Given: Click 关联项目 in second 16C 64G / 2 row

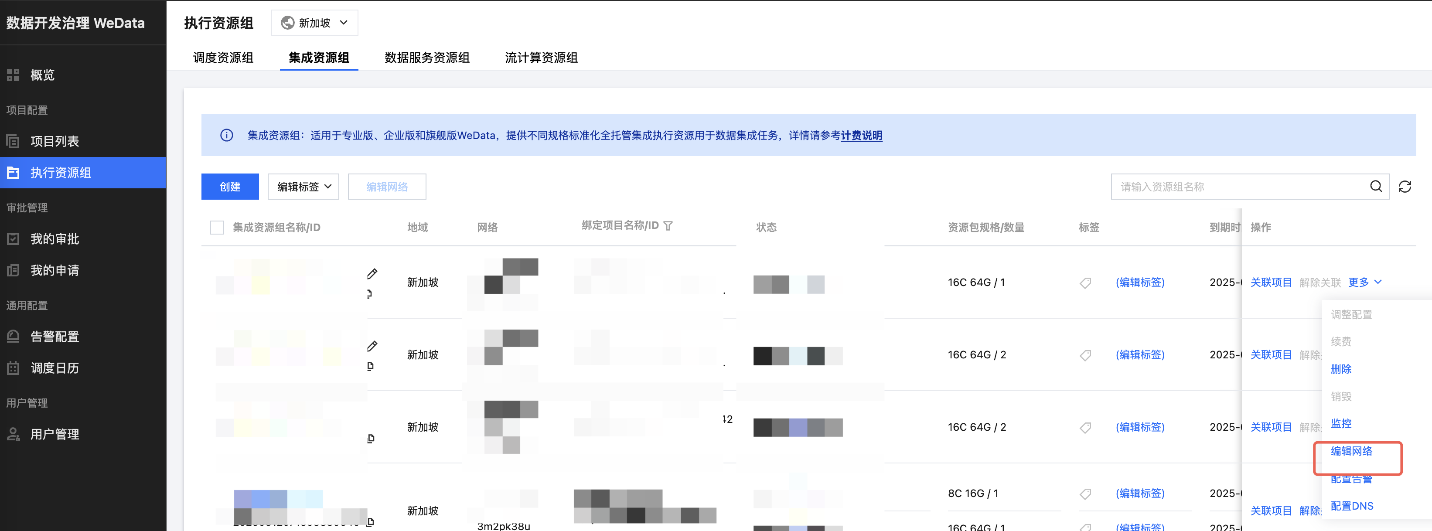Looking at the screenshot, I should [1271, 427].
